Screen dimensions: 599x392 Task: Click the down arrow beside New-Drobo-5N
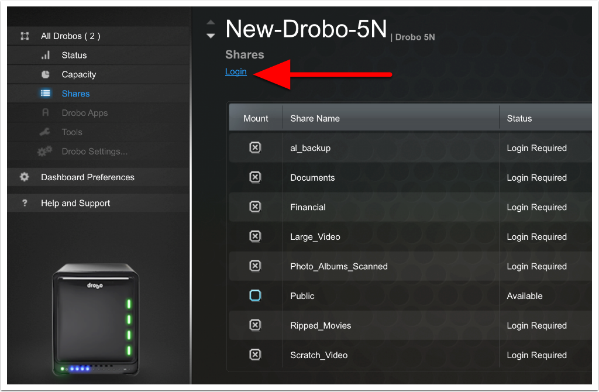211,36
